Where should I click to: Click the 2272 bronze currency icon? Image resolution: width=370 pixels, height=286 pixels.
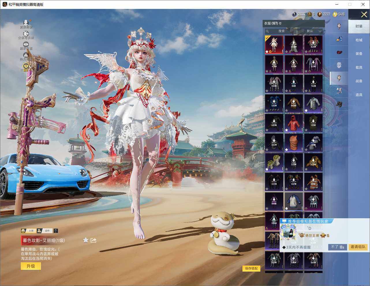(x=320, y=14)
